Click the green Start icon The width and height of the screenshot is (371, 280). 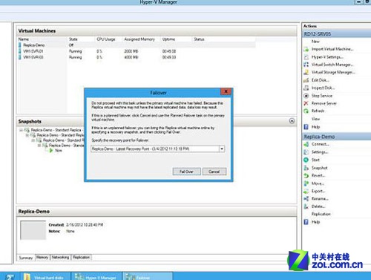pos(306,160)
